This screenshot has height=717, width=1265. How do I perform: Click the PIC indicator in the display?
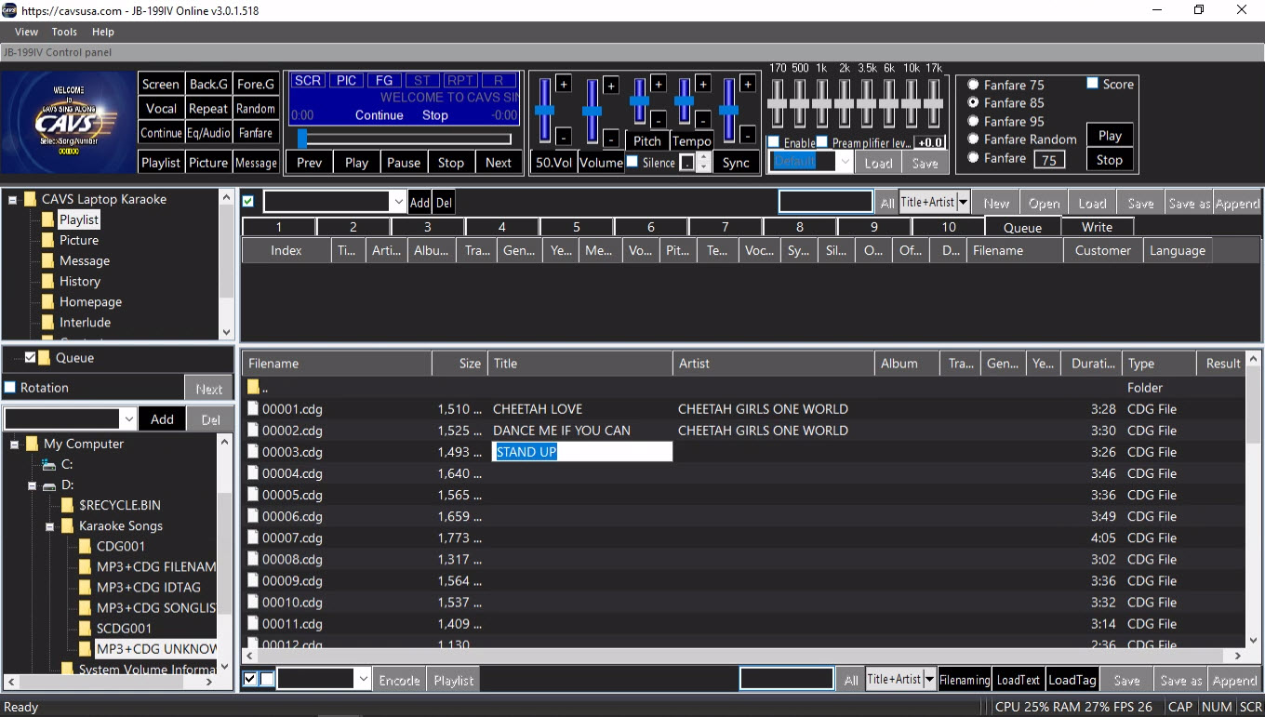347,81
